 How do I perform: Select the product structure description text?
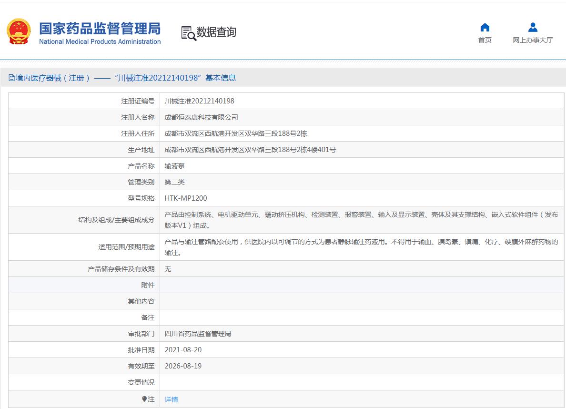[361, 220]
